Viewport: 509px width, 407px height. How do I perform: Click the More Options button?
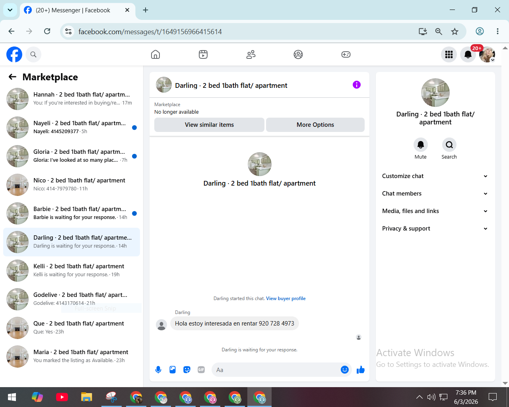coord(315,125)
